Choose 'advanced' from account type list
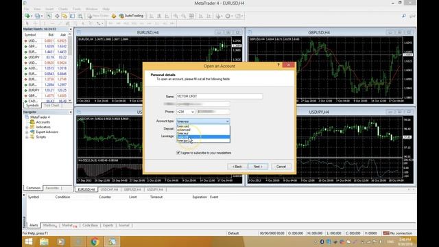The image size is (439, 247). coord(203,130)
